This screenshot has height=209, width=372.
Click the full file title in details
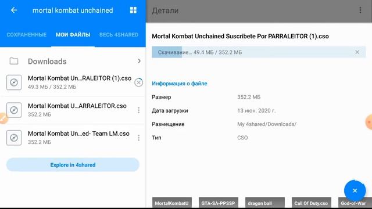(x=240, y=36)
